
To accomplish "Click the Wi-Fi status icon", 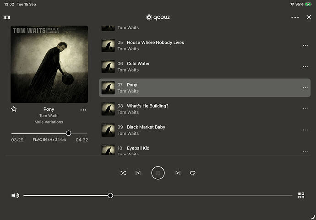I will click(292, 4).
